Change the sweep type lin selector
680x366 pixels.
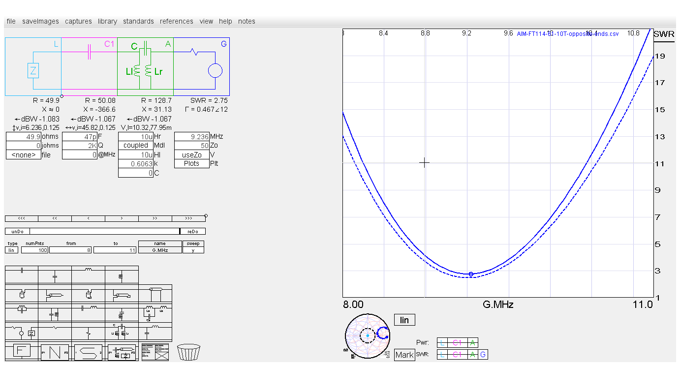click(11, 250)
